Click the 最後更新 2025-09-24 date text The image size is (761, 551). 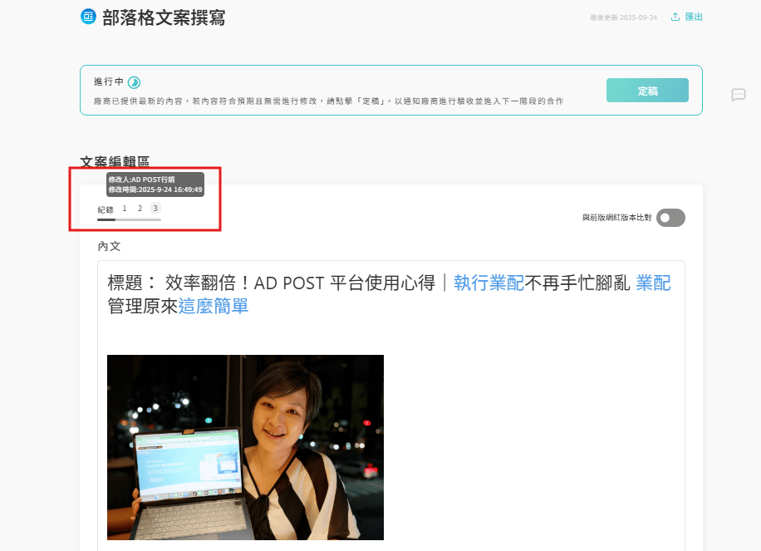[x=623, y=17]
